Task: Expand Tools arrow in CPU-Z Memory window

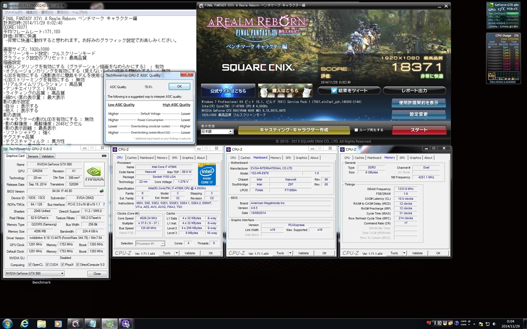Action: pos(404,253)
